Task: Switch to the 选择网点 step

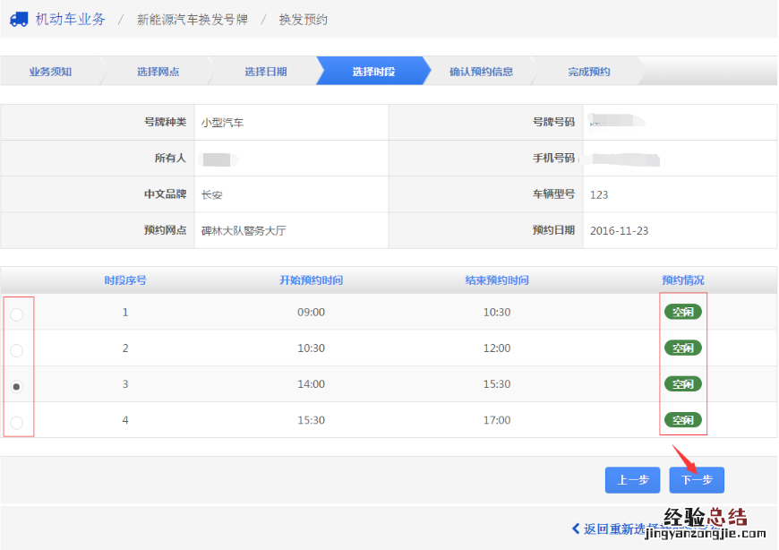Action: (158, 72)
